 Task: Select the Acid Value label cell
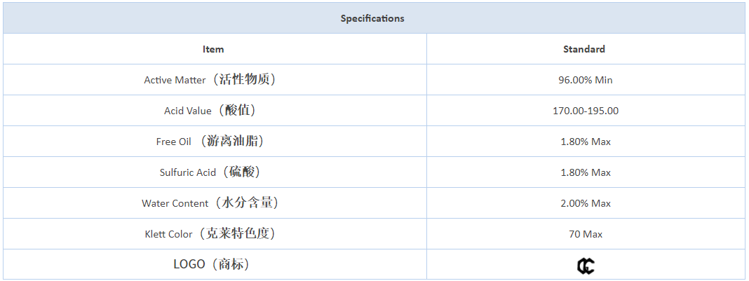215,110
